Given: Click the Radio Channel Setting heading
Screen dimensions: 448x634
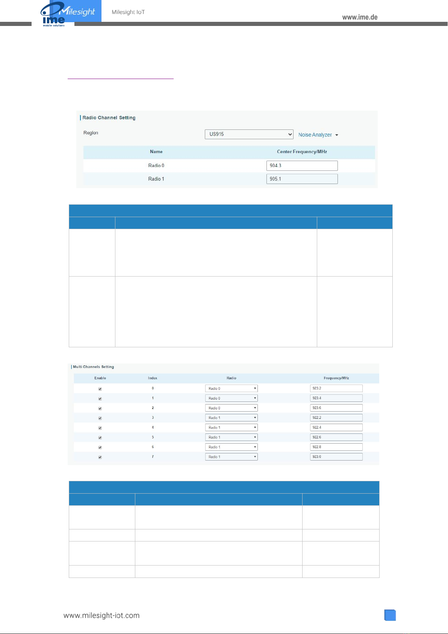Looking at the screenshot, I should pyautogui.click(x=109, y=118).
